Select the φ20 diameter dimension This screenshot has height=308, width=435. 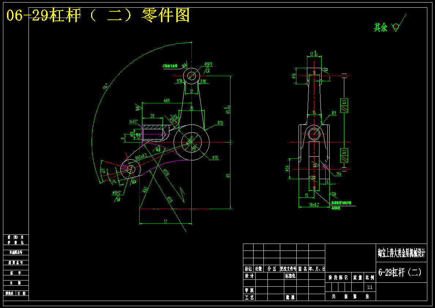click(288, 168)
